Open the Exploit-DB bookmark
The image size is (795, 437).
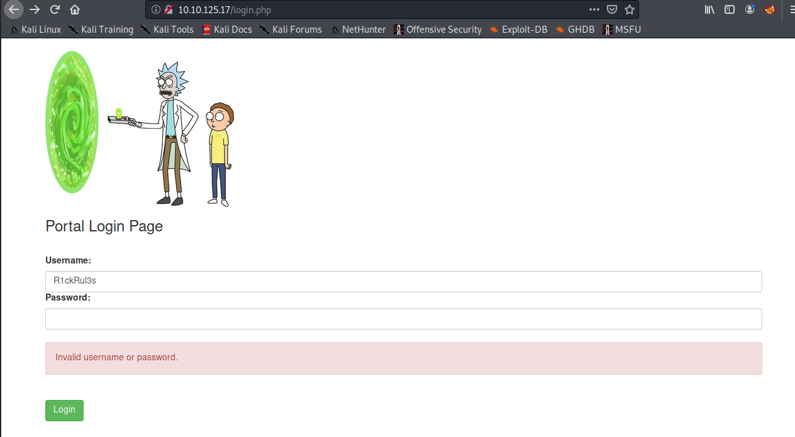[x=518, y=30]
